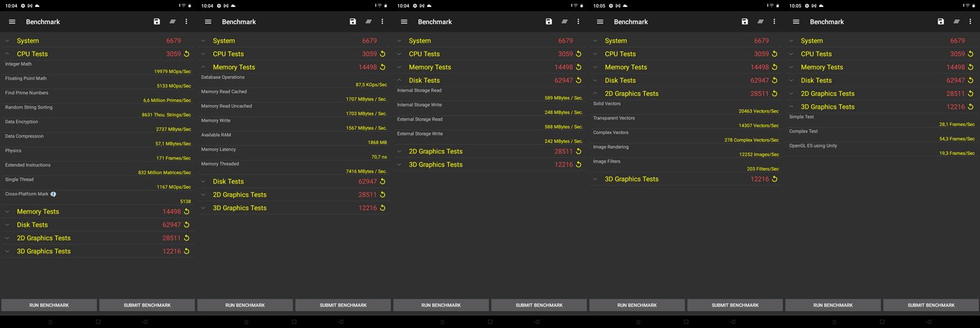Open overflow menu on screen with 3D Graphics expanded

[x=970, y=22]
